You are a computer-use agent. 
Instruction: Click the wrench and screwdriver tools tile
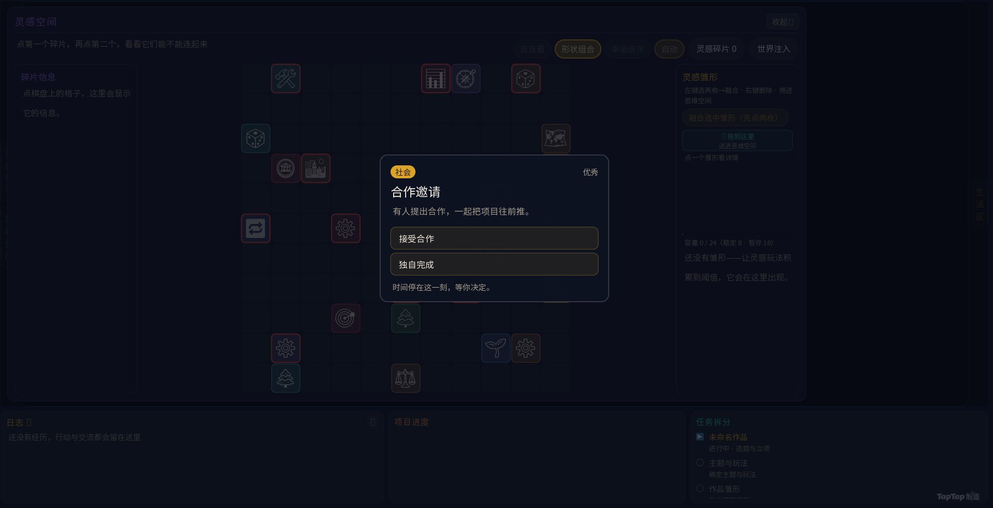coord(286,79)
